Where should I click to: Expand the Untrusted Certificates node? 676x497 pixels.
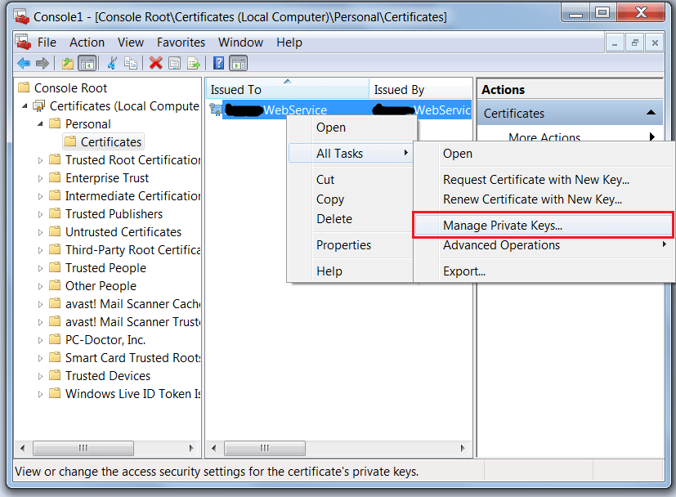[41, 232]
